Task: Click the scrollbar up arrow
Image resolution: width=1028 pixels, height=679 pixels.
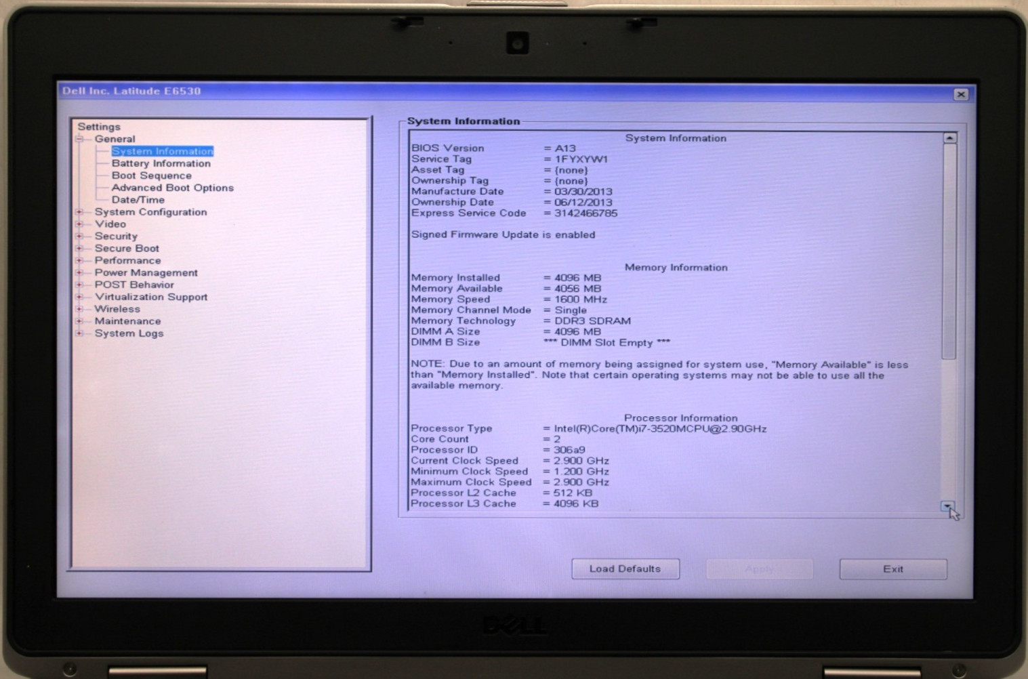Action: tap(950, 138)
